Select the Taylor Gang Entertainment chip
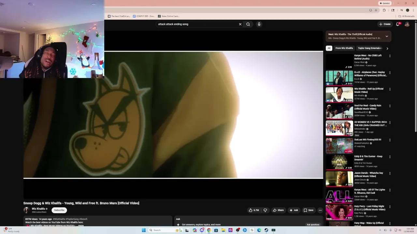The image size is (417, 234). [x=370, y=48]
